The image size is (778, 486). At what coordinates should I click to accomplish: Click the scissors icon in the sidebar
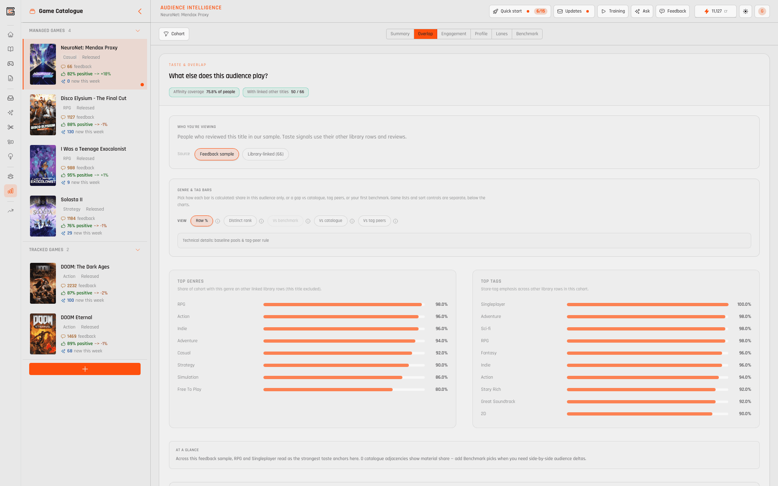coord(11,127)
